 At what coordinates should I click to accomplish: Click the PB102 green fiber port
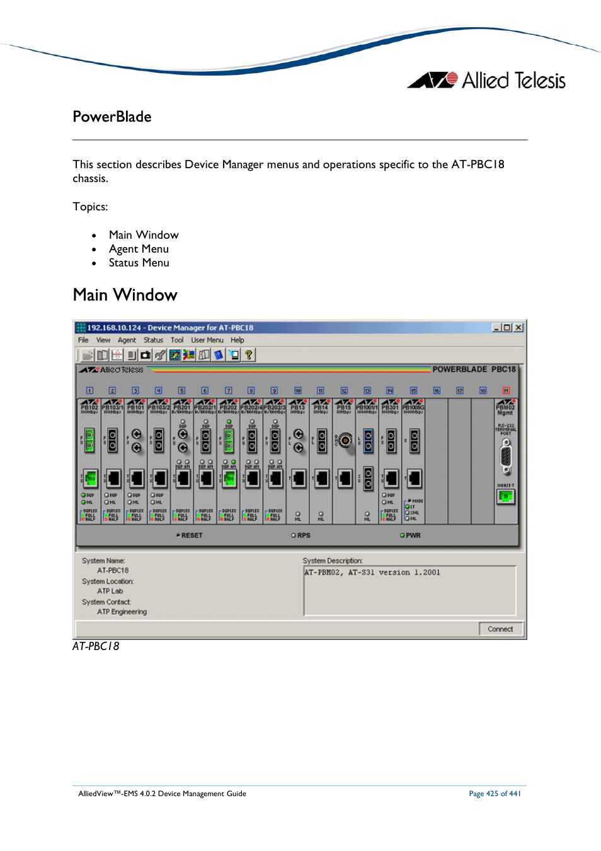[x=89, y=441]
